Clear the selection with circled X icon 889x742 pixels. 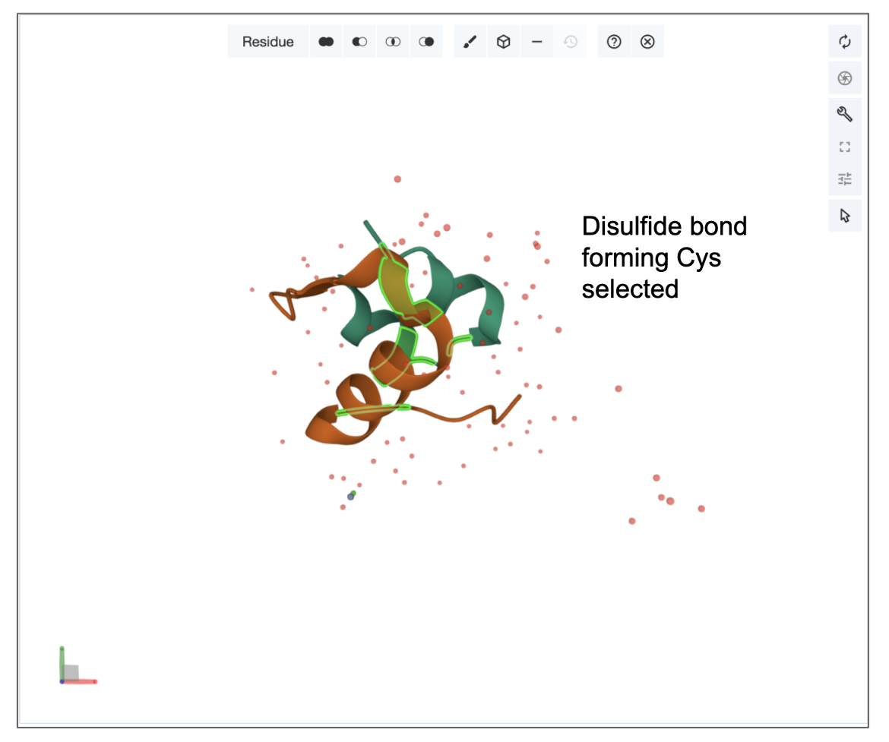pos(647,42)
